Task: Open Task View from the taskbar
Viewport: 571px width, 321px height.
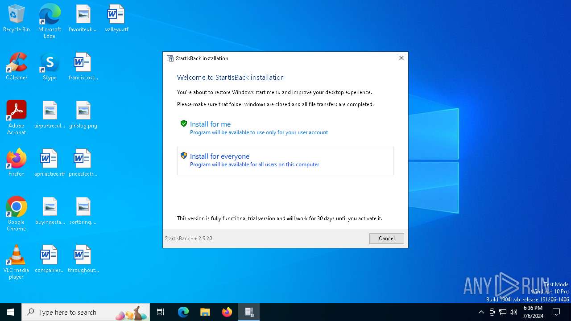Action: click(161, 312)
